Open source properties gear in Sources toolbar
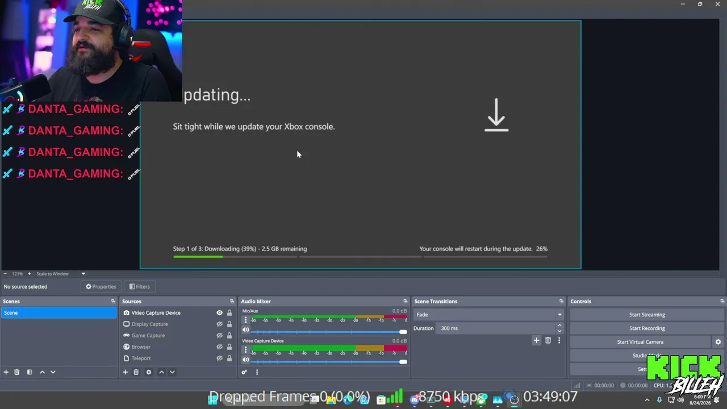This screenshot has width=727, height=409. 149,372
